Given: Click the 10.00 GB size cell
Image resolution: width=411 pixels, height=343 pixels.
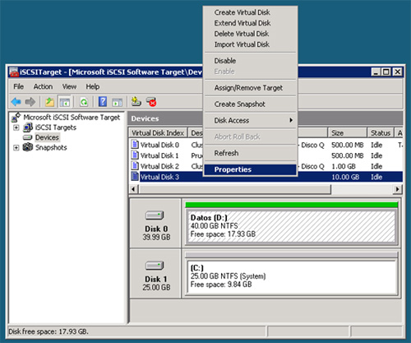Looking at the screenshot, I should [x=345, y=177].
